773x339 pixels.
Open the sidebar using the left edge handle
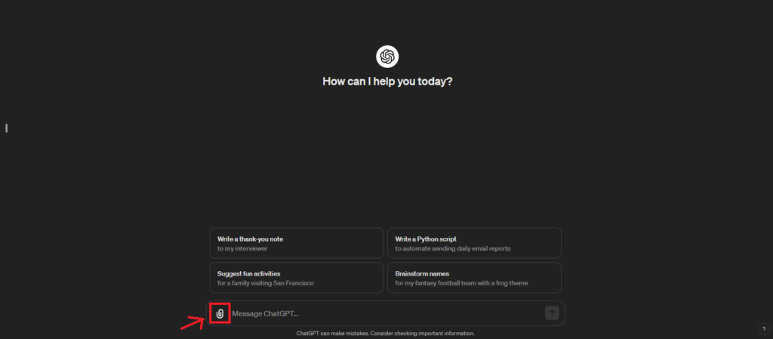(x=7, y=128)
